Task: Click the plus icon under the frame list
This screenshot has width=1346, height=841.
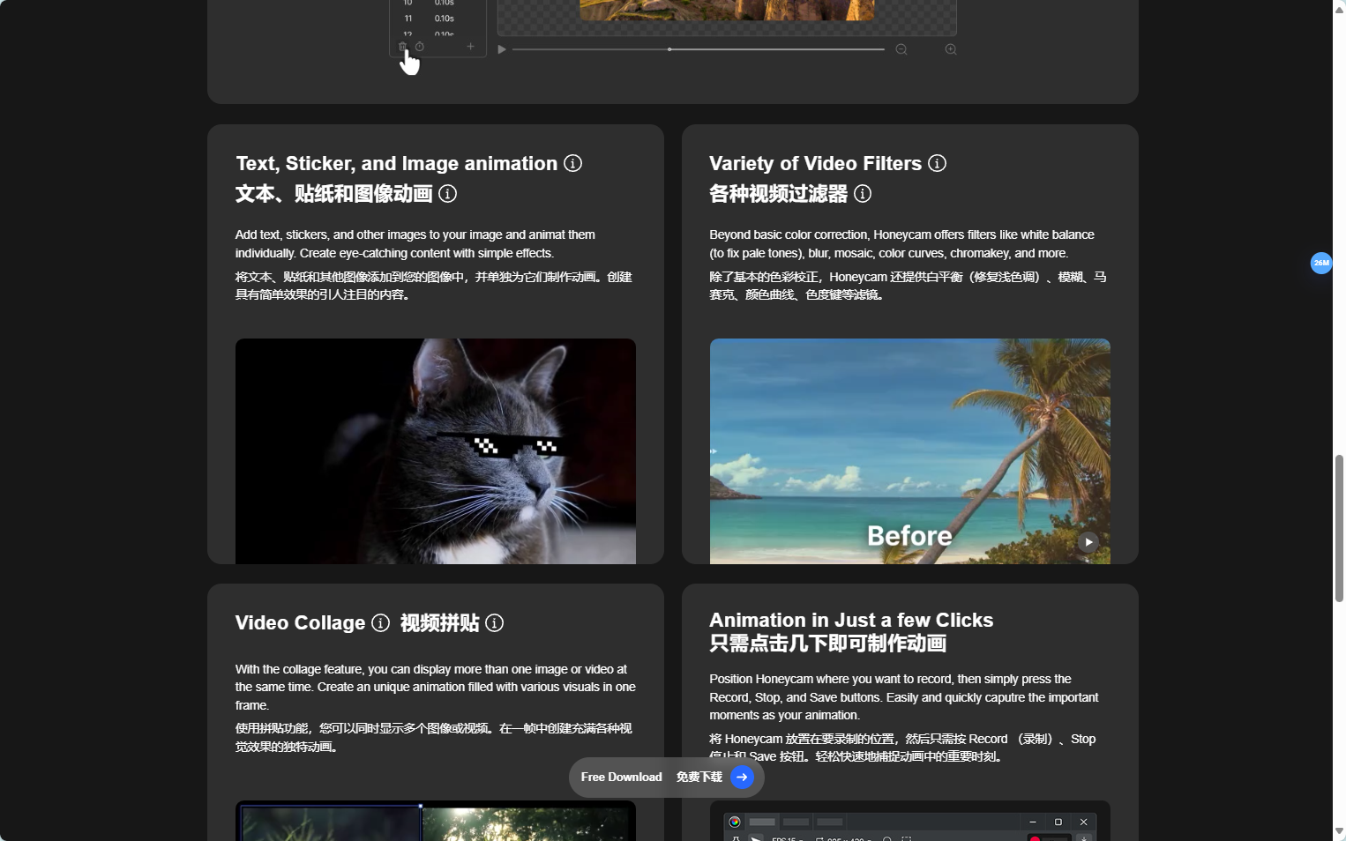Action: 471,47
